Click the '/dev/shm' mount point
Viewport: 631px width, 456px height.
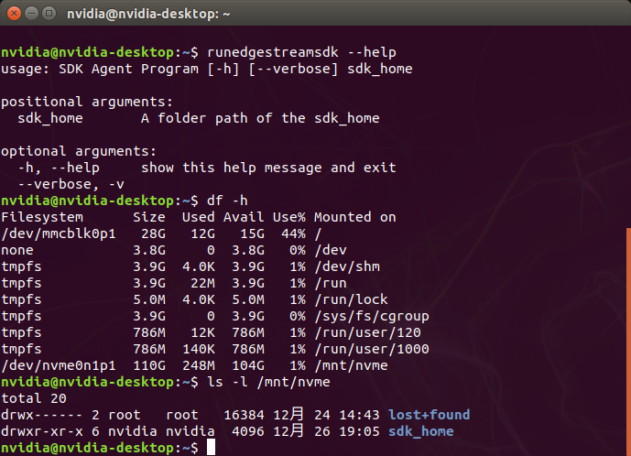347,266
